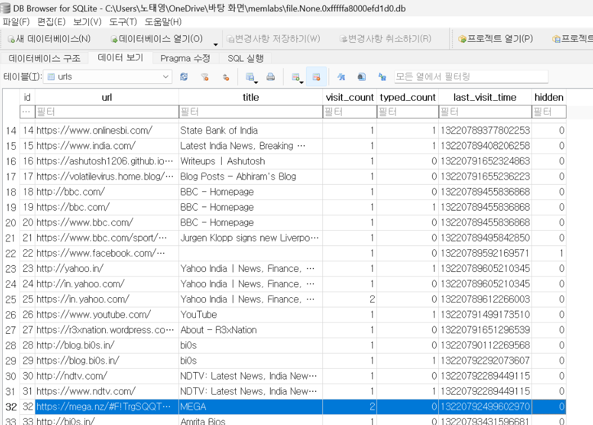Switch to the Pragma 수정 tab
Screen dimensions: 593x425
pyautogui.click(x=185, y=59)
